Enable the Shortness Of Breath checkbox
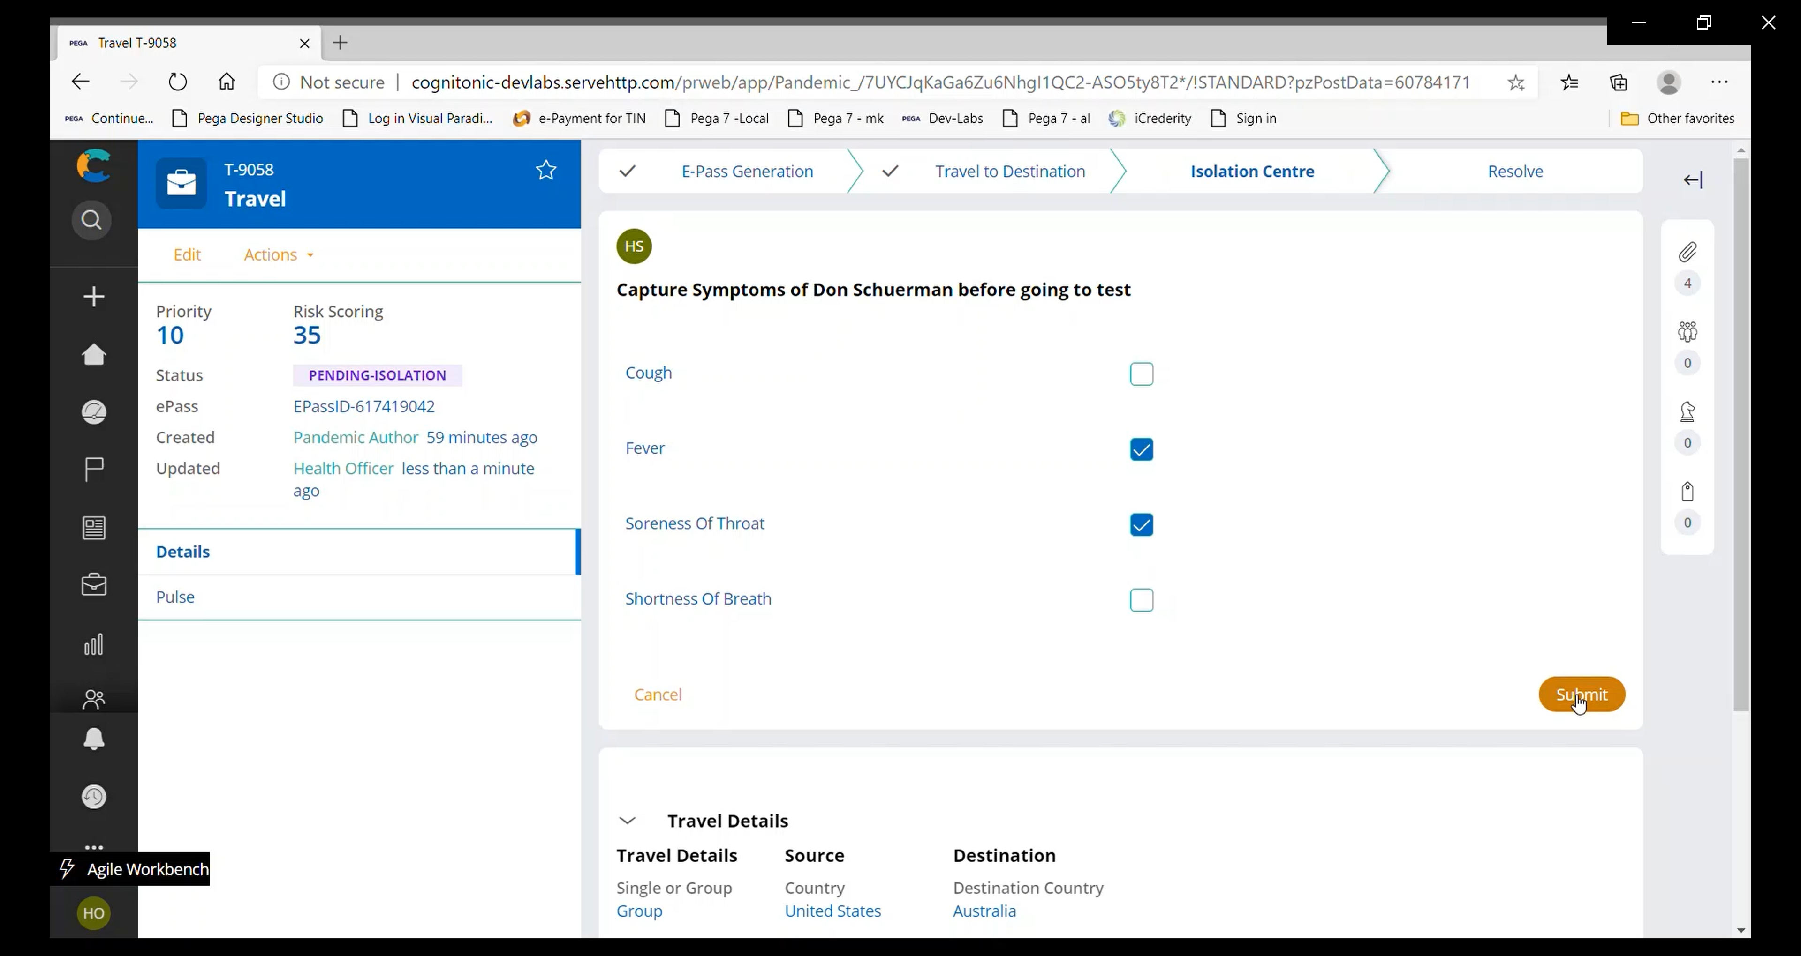1801x956 pixels. pos(1141,600)
